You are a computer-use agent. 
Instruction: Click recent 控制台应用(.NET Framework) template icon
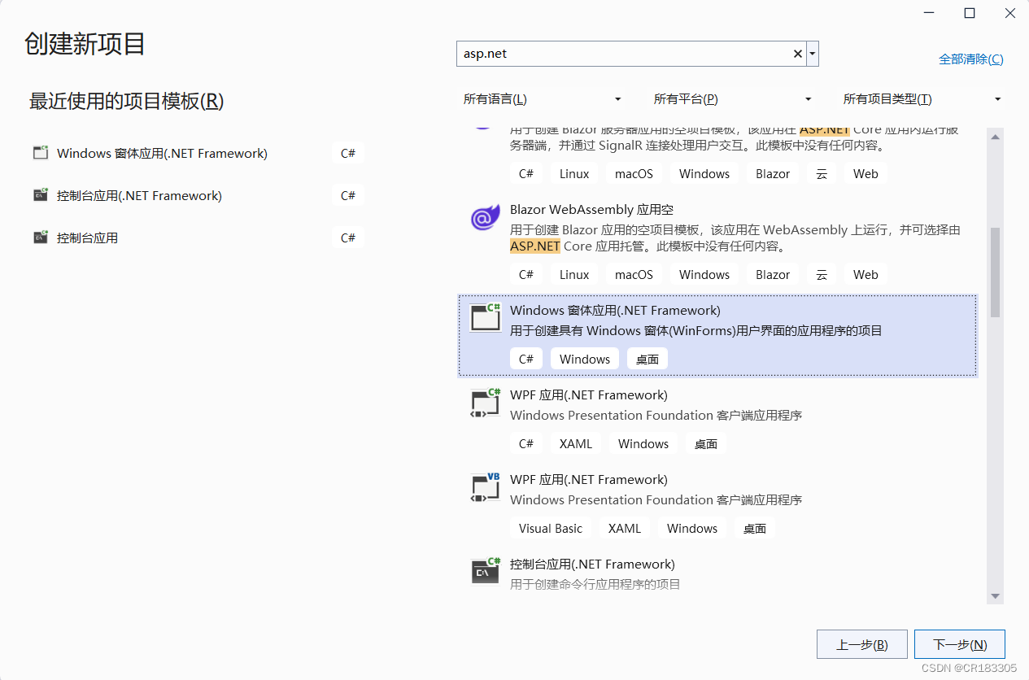pos(41,195)
